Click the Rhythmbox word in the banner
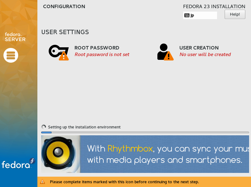The height and width of the screenshot is (187, 251). (x=130, y=149)
